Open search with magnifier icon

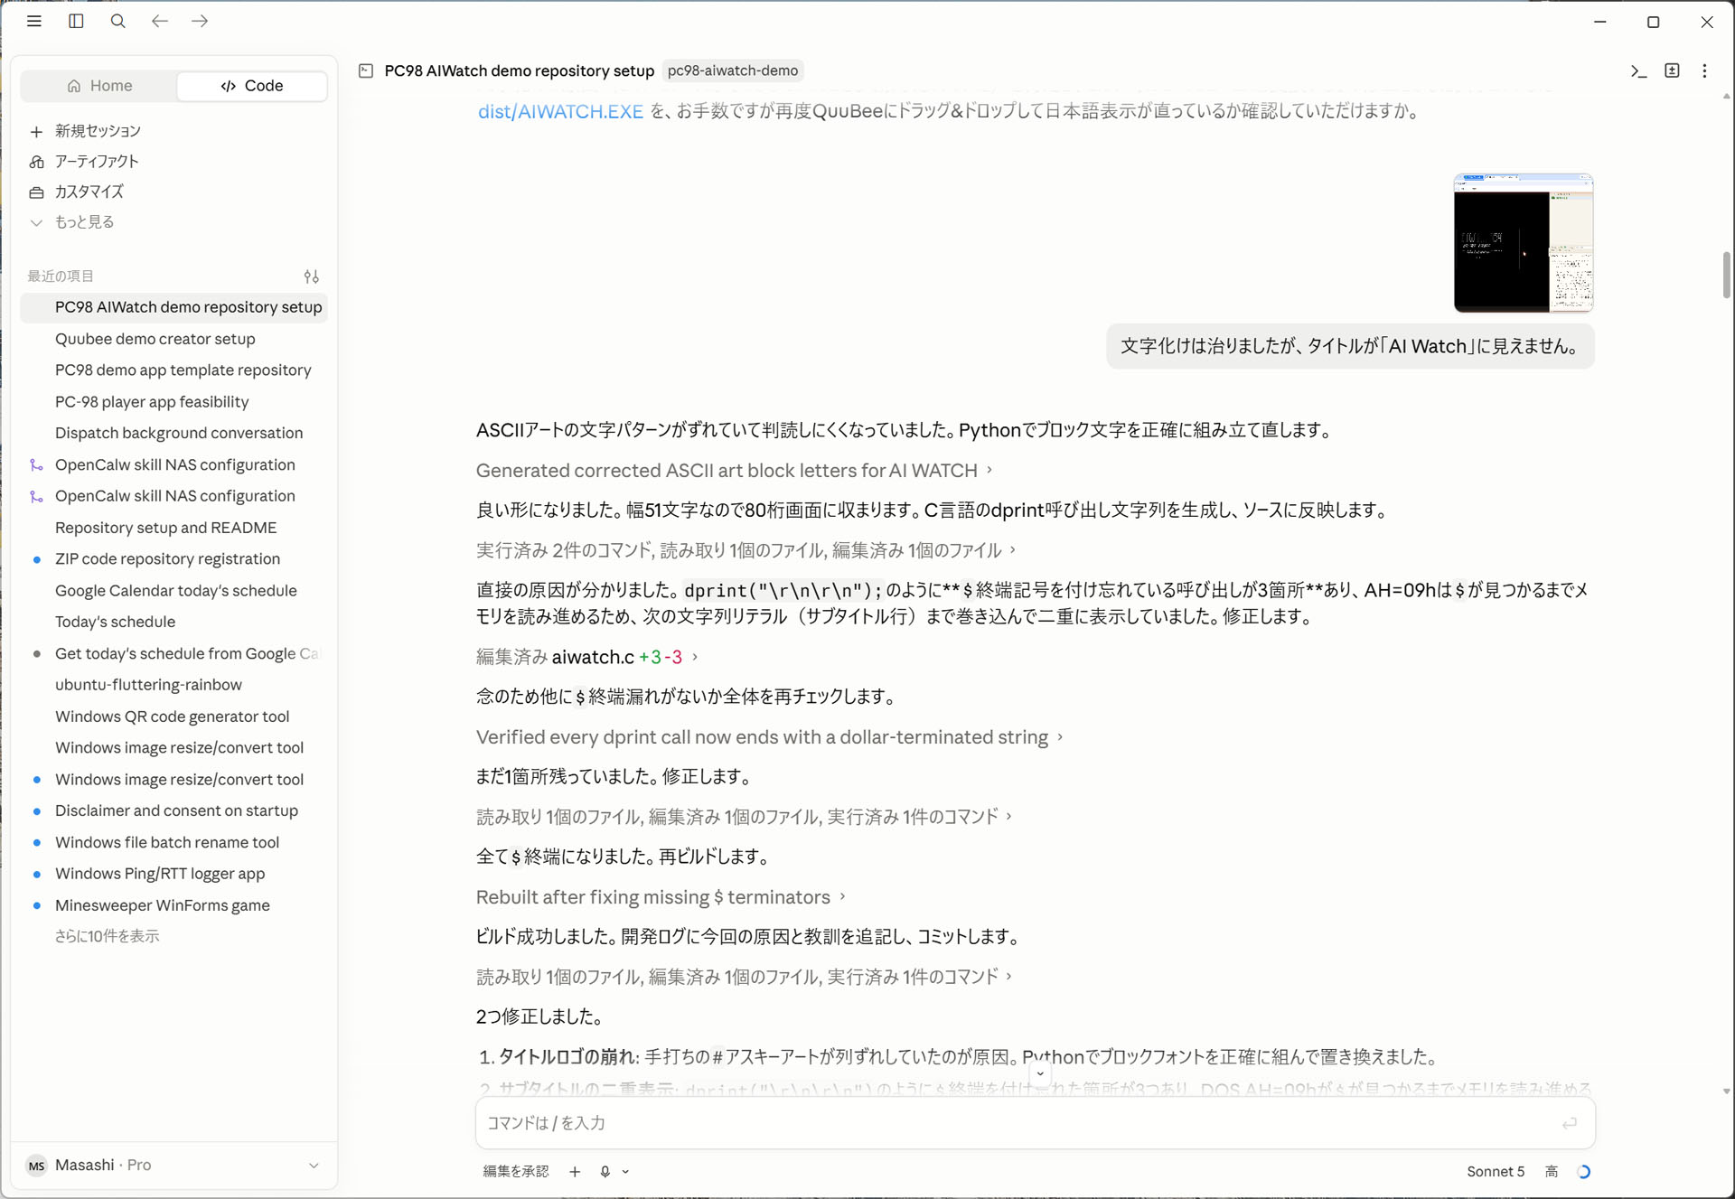click(x=117, y=21)
